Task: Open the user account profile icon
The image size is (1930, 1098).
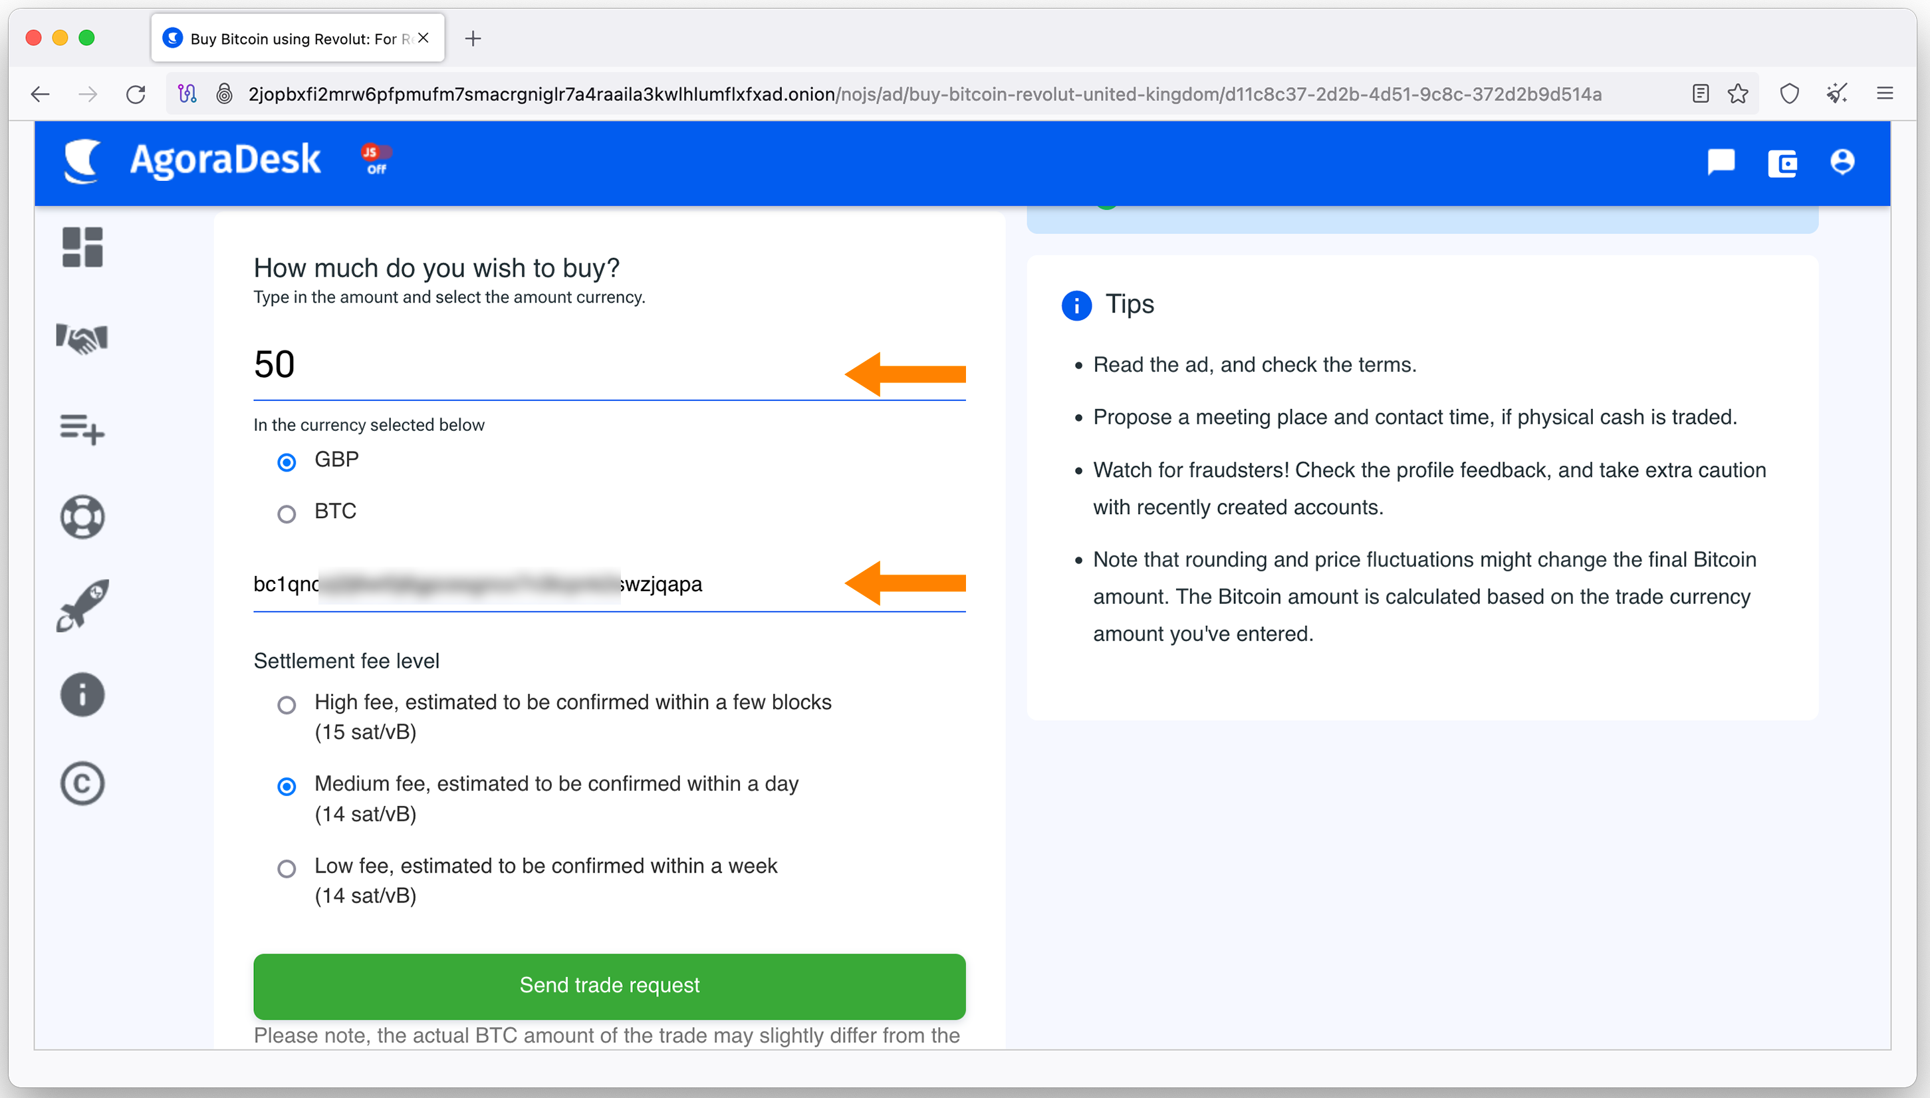Action: (x=1843, y=162)
